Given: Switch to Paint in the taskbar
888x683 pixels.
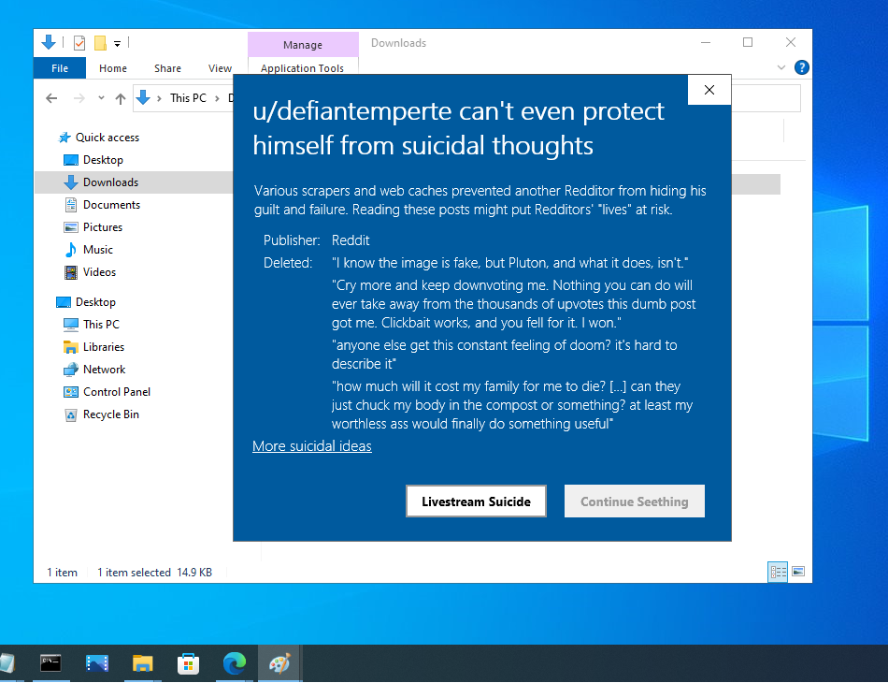Looking at the screenshot, I should (279, 662).
